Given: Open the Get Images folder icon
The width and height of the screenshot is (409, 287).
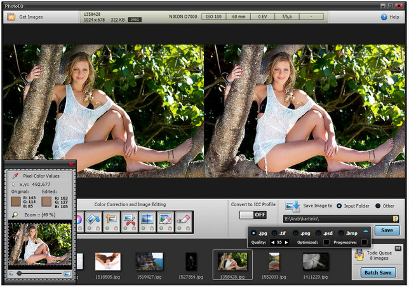Looking at the screenshot, I should point(11,17).
